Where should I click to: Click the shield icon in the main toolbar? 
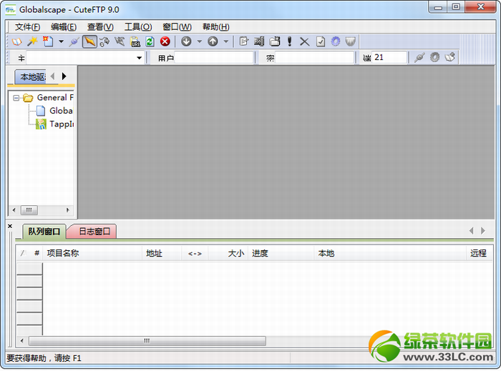click(x=351, y=41)
